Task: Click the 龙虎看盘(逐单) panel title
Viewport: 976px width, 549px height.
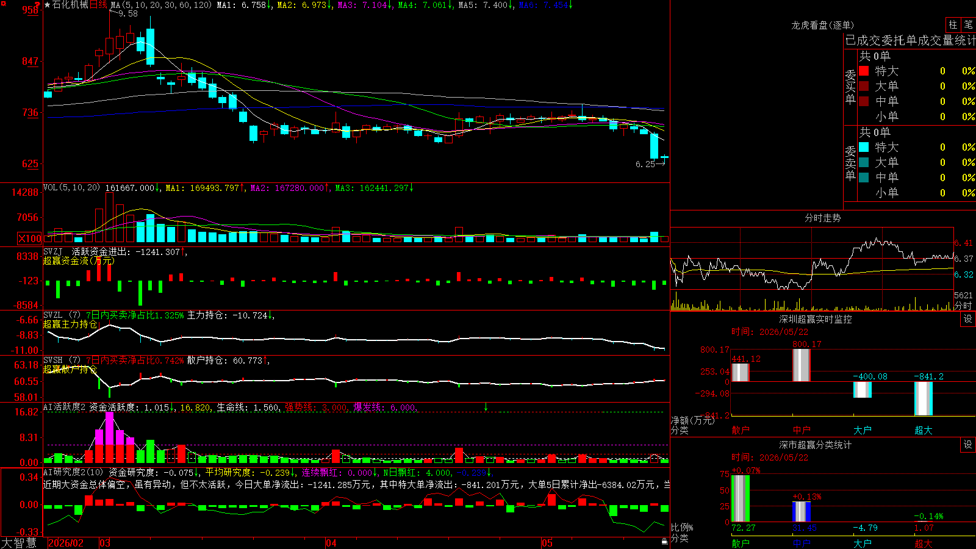Action: coord(822,25)
